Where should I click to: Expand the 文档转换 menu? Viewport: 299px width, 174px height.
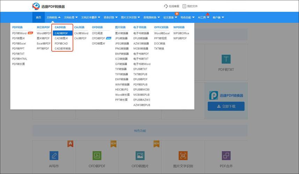pos(53,17)
